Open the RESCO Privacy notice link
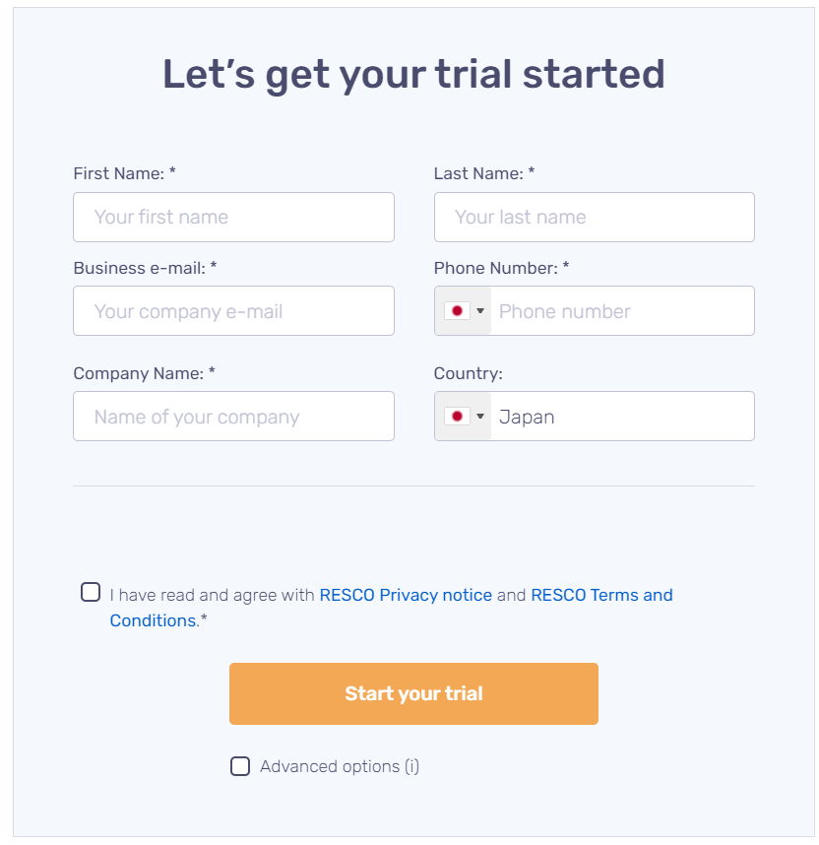Viewport: 819px width, 845px height. [x=406, y=595]
